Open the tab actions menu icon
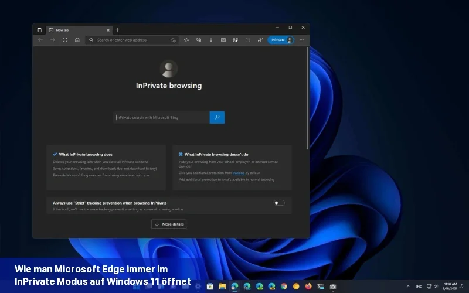The height and width of the screenshot is (293, 469). (39, 30)
